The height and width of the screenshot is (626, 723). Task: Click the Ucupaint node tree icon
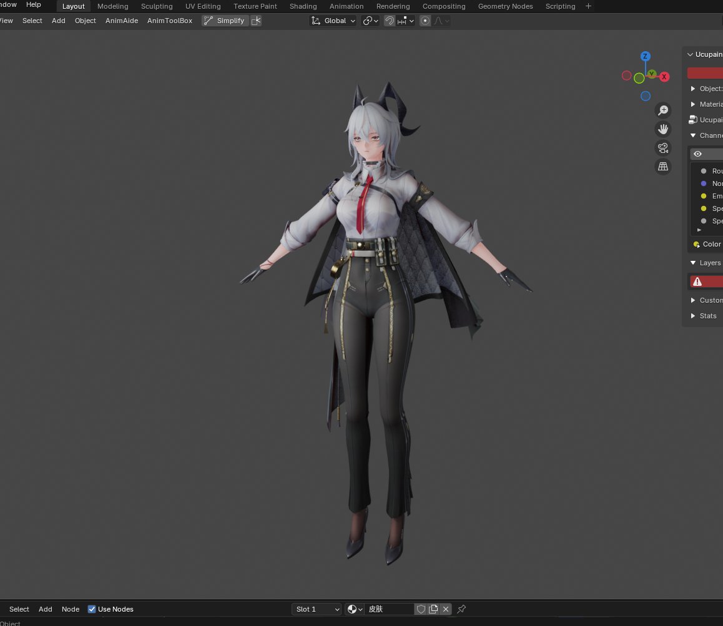[x=692, y=120]
